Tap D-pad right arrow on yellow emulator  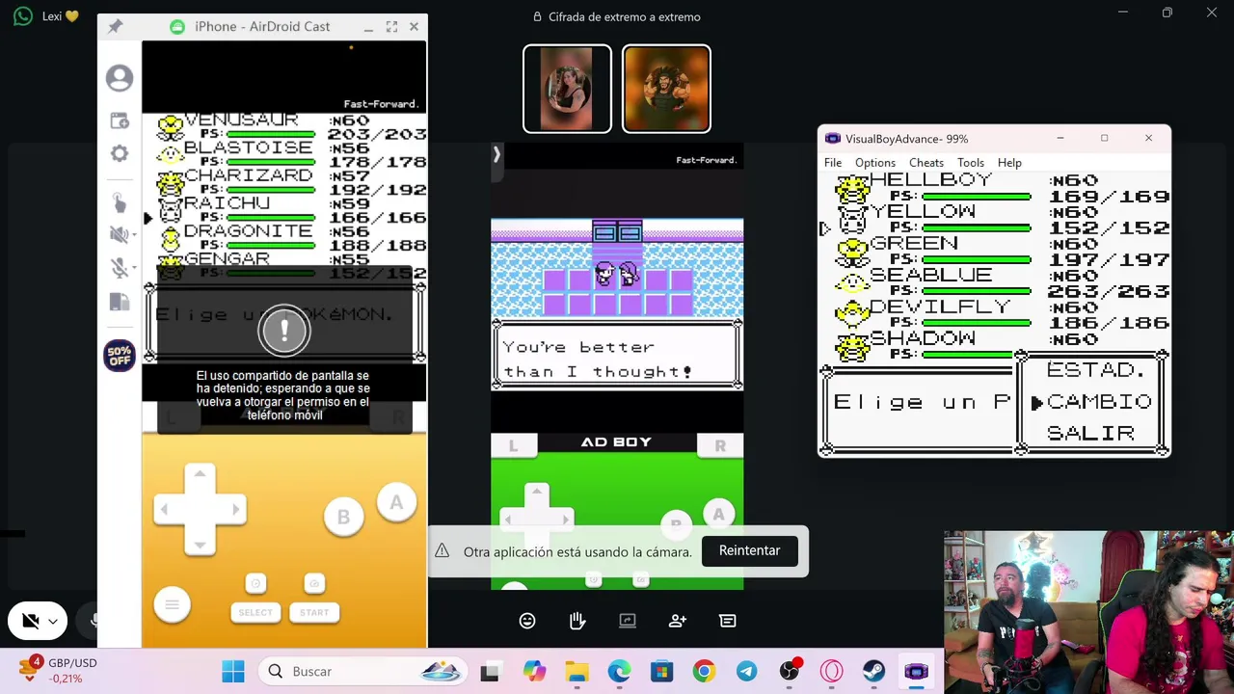234,509
